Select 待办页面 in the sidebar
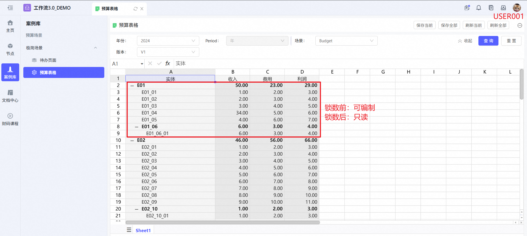 (48, 60)
